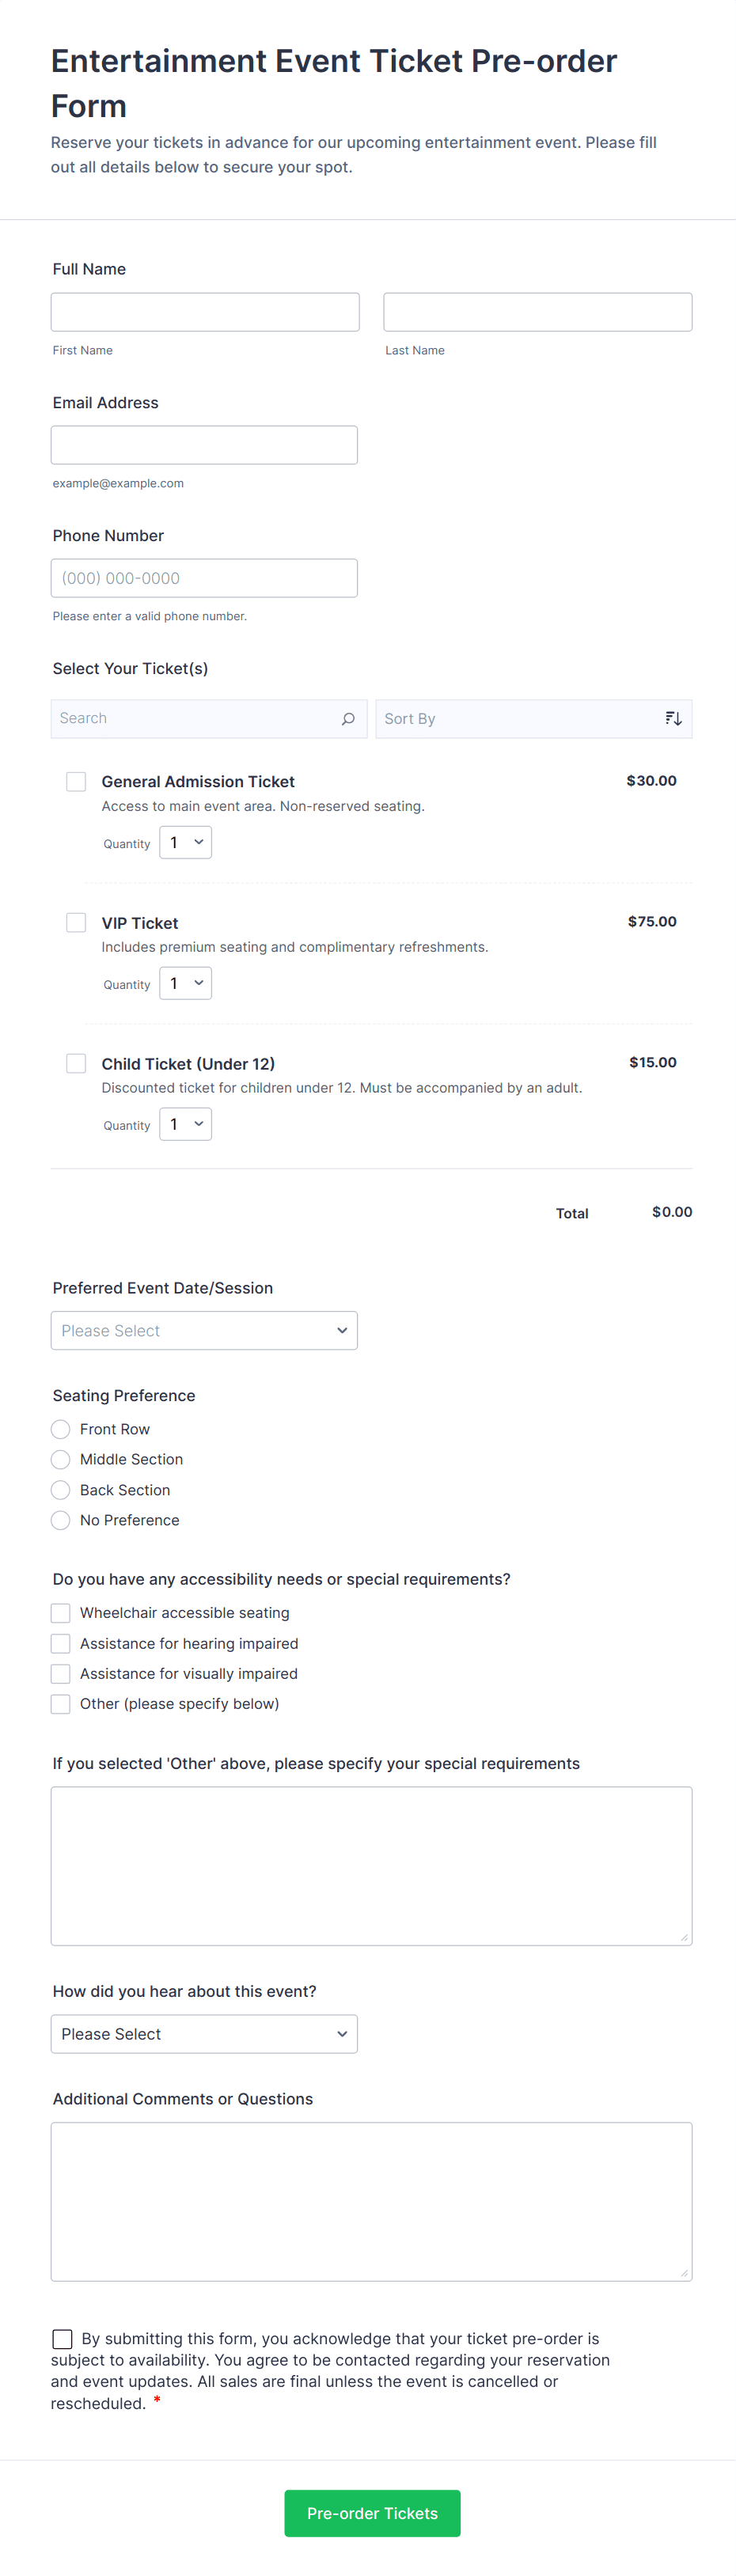Check the VIP Ticket checkbox
Image resolution: width=736 pixels, height=2576 pixels.
tap(76, 922)
